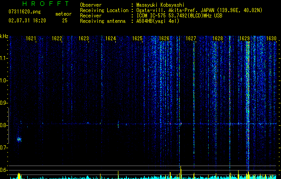The width and height of the screenshot is (281, 179).
Task: Click the HROFFT title text
Action: point(46,4)
